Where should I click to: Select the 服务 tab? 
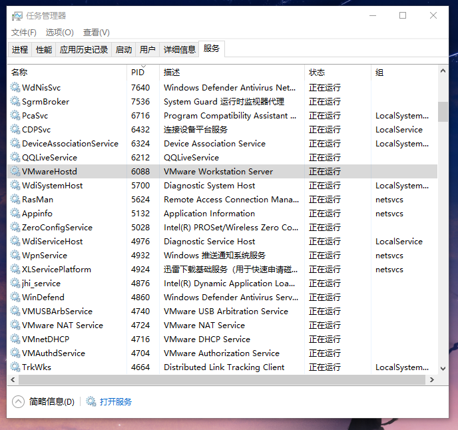(212, 49)
